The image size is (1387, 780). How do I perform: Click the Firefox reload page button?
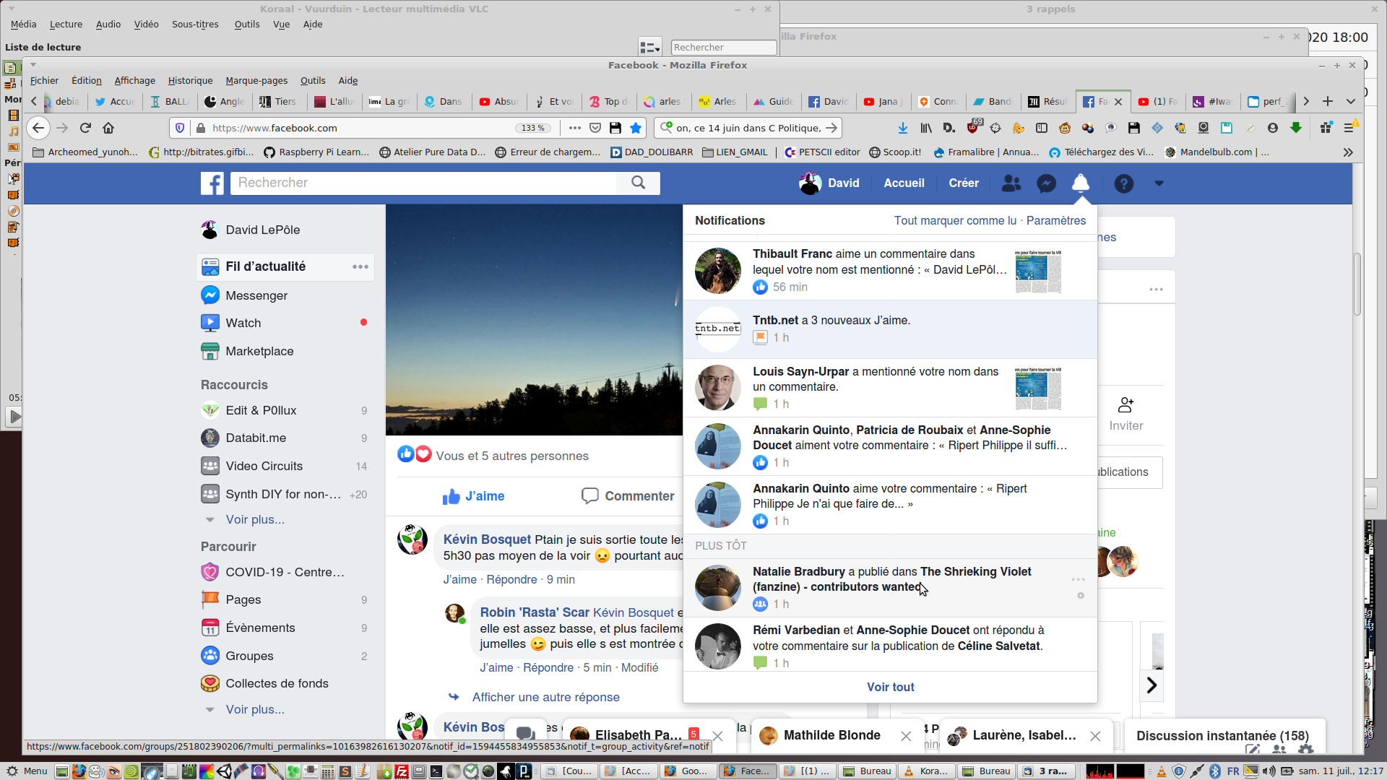[85, 128]
